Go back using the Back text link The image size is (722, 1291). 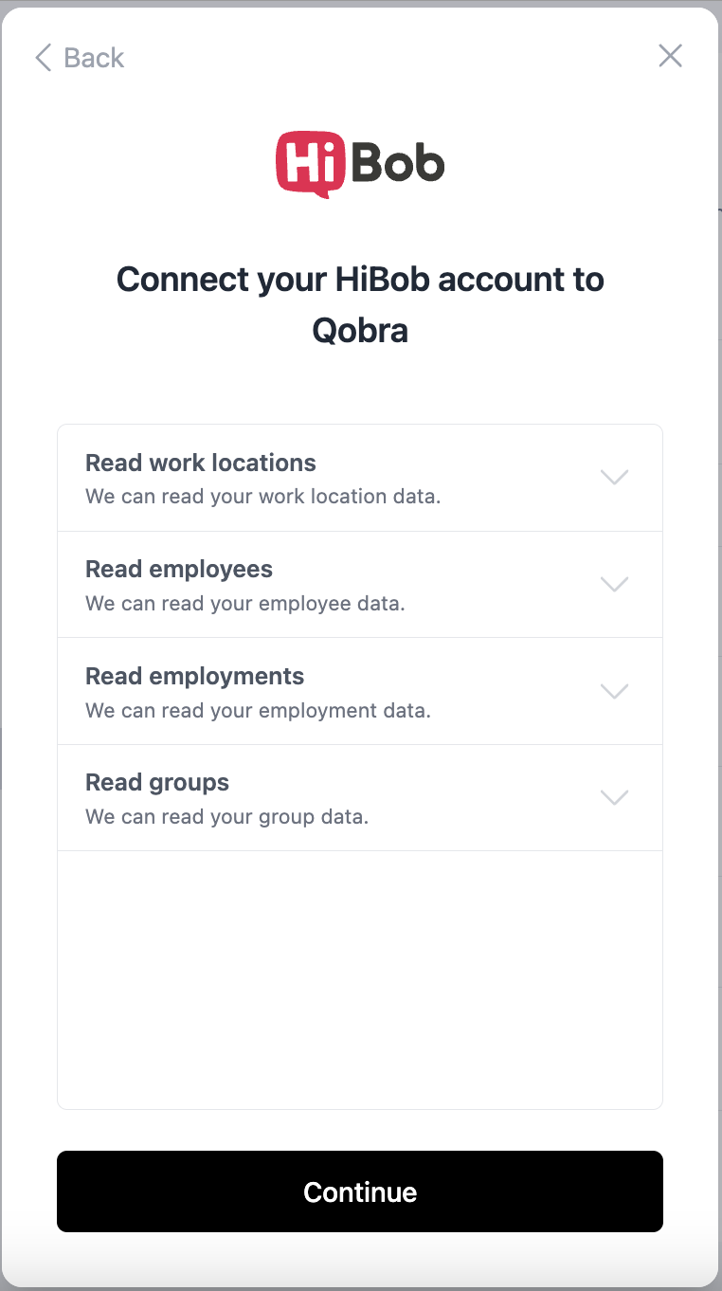tap(94, 58)
